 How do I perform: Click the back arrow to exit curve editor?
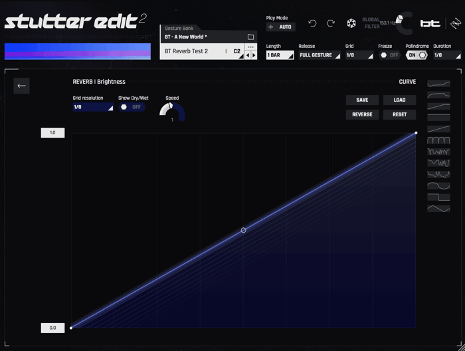tap(21, 86)
